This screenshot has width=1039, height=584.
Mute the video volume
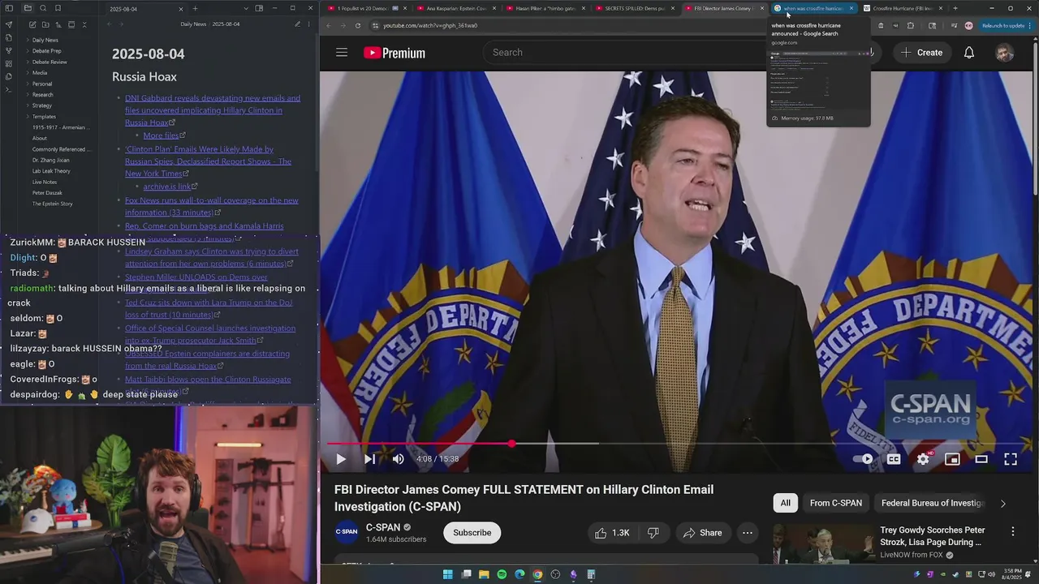[x=398, y=459]
